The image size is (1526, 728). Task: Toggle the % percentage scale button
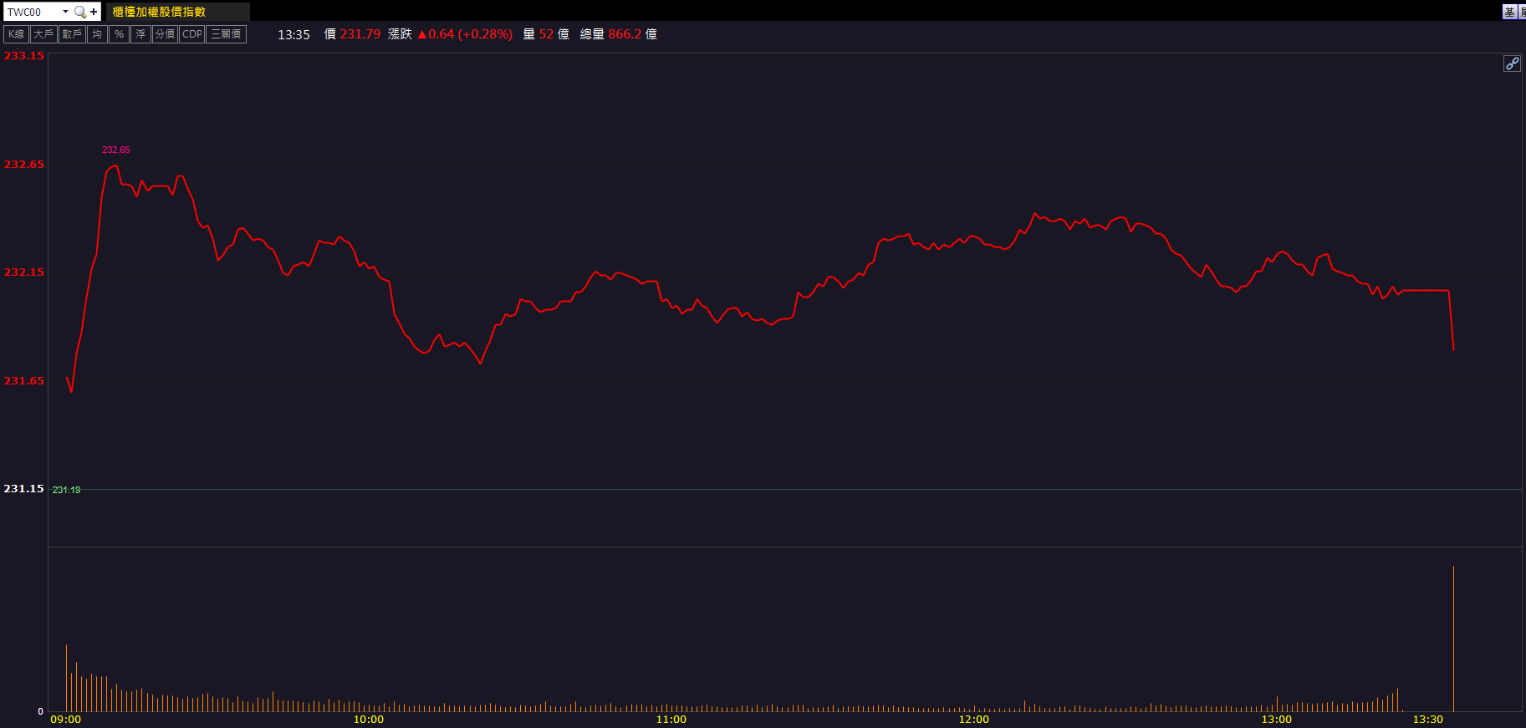coord(120,34)
